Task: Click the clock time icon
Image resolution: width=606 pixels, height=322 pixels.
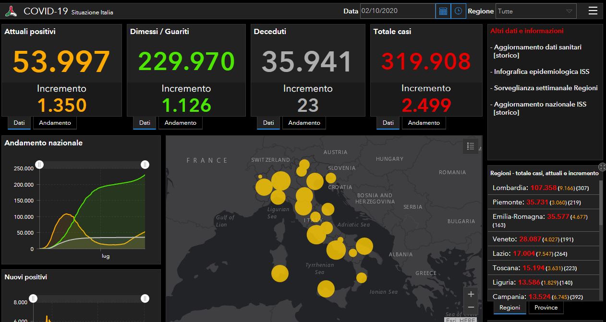Action: tap(458, 11)
